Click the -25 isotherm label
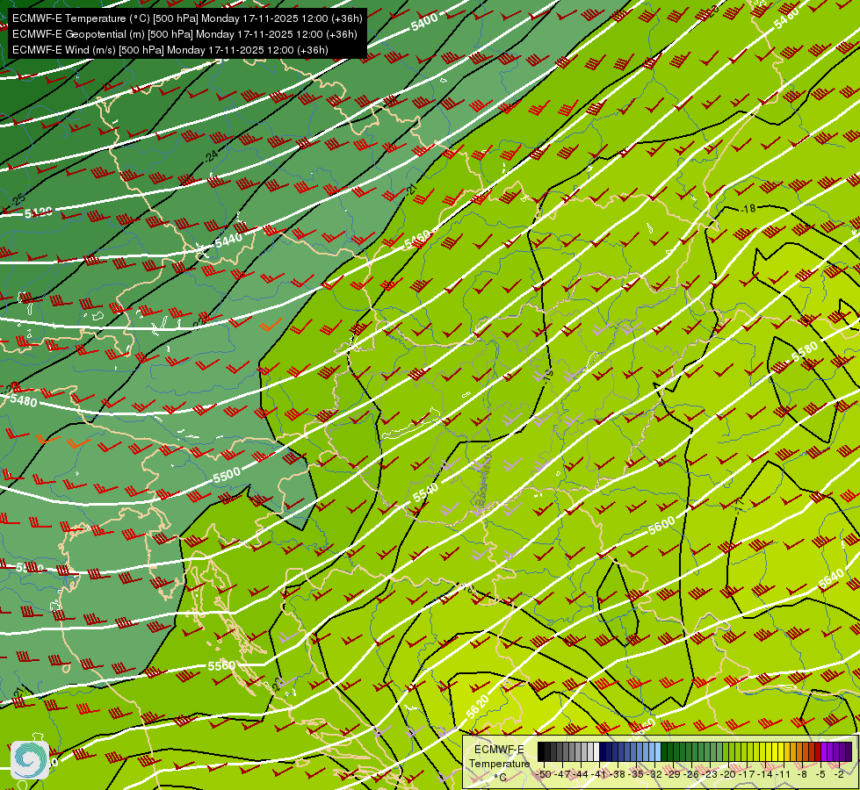The height and width of the screenshot is (790, 860). click(18, 200)
